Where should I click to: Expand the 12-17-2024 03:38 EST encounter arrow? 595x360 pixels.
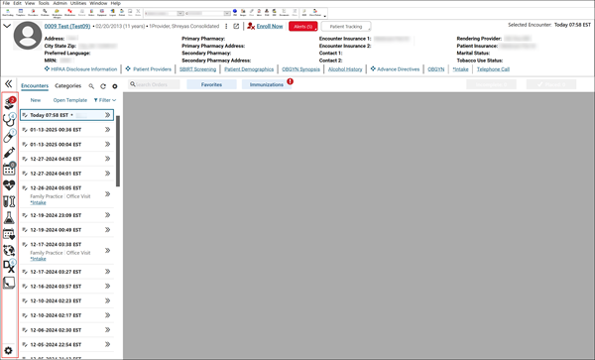click(108, 250)
